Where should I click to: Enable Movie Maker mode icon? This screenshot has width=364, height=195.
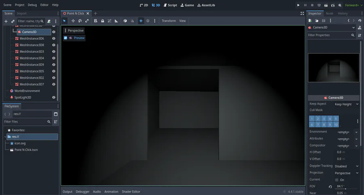point(340,5)
